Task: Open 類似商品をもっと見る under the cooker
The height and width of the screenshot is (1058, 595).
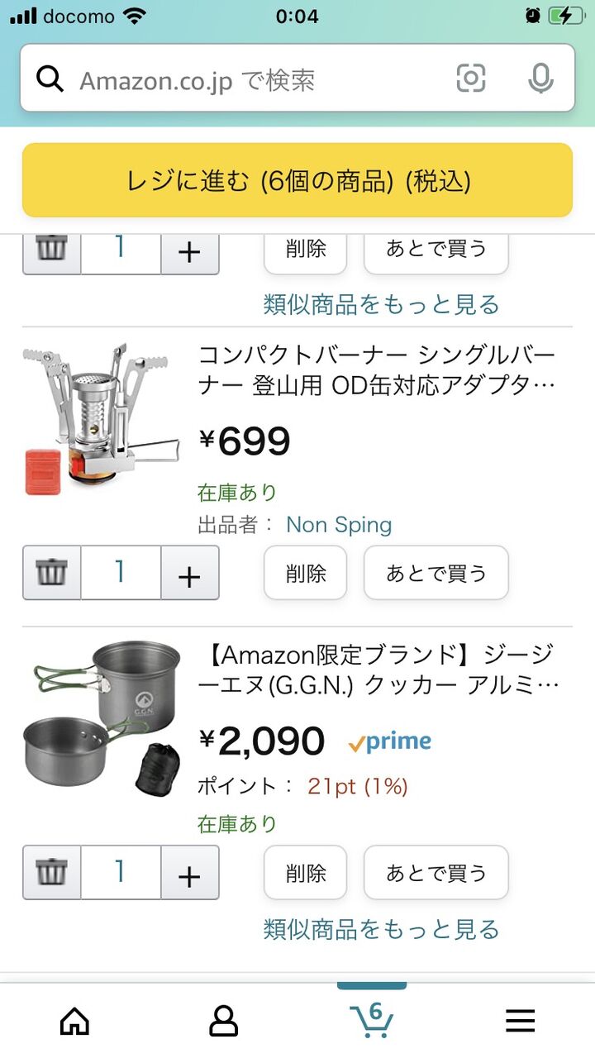Action: tap(382, 929)
